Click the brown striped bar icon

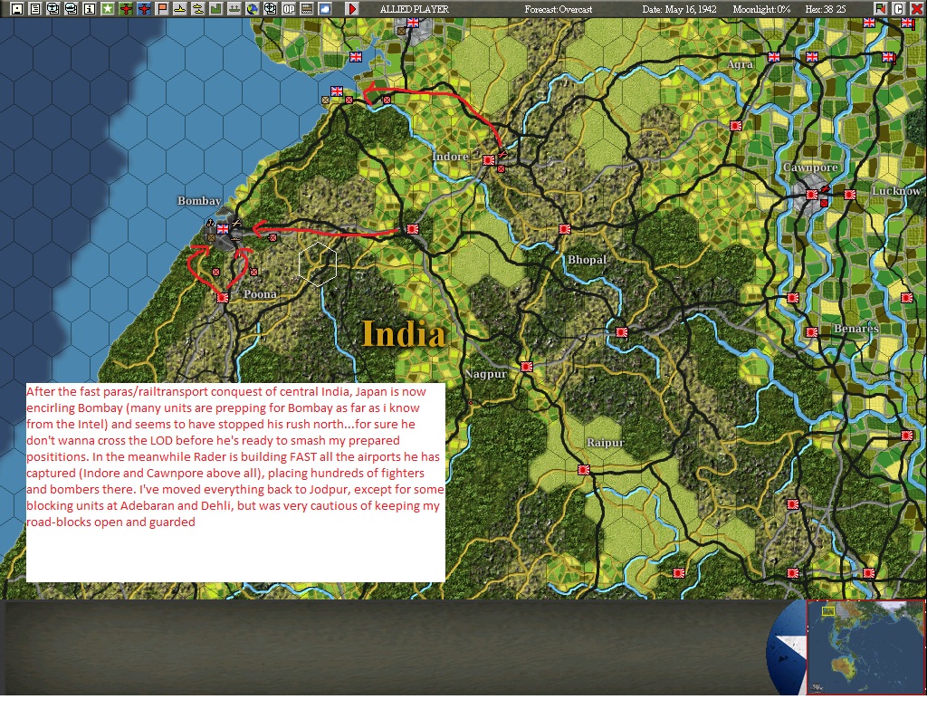point(307,8)
